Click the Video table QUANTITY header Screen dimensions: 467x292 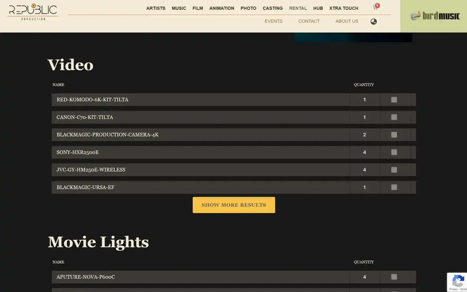pyautogui.click(x=364, y=85)
